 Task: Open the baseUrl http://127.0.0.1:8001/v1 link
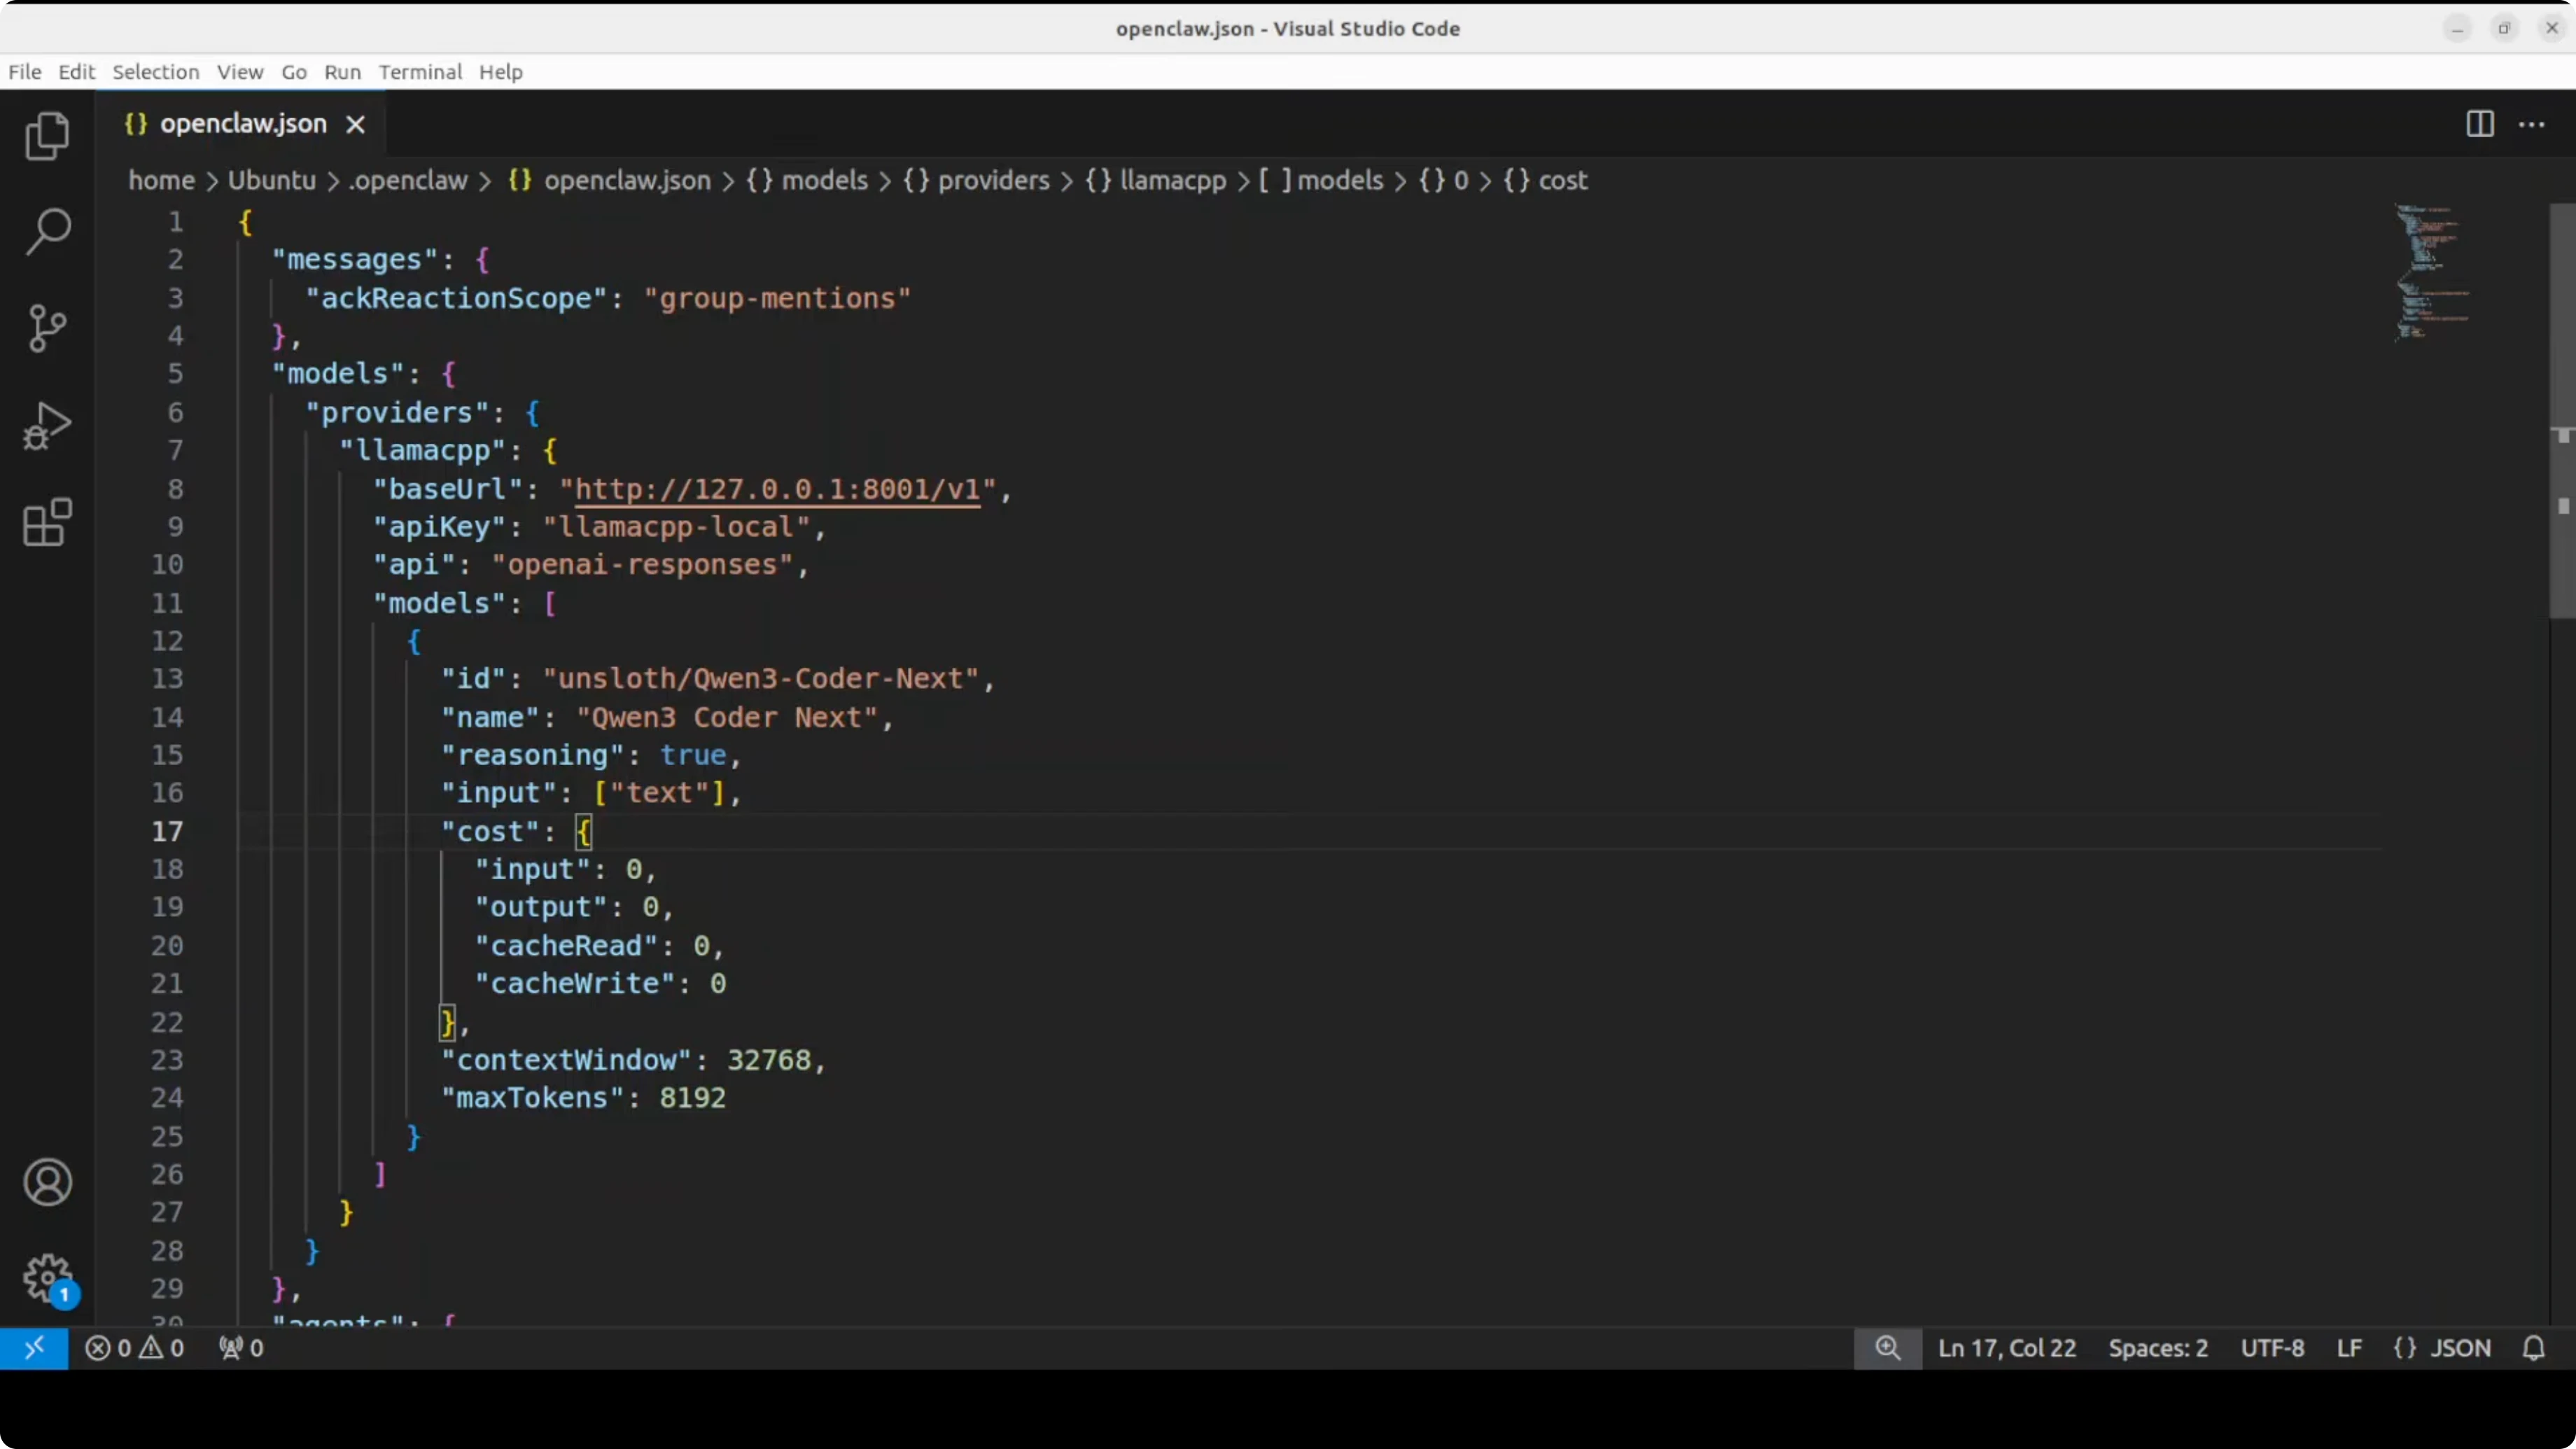coord(777,489)
